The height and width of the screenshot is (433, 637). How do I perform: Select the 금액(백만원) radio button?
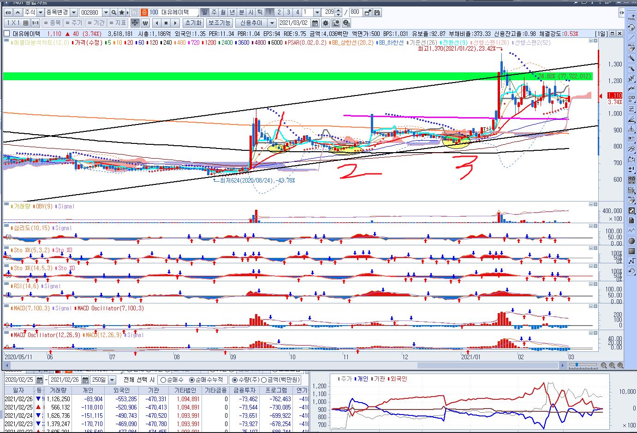(264, 380)
